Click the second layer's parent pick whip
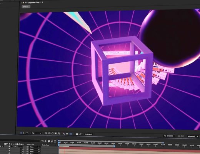The height and width of the screenshot is (154, 200). 27,149
